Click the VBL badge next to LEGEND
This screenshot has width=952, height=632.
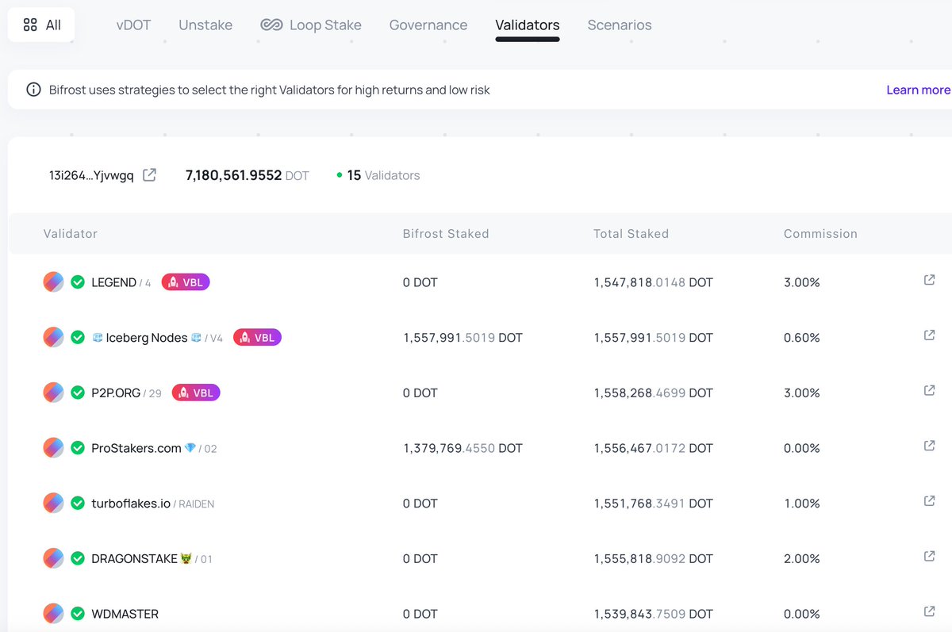186,282
